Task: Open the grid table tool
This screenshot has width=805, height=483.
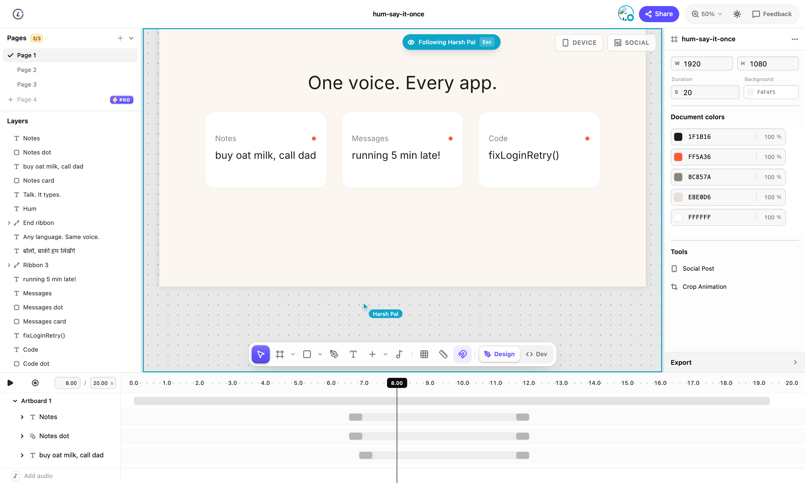Action: pyautogui.click(x=424, y=354)
